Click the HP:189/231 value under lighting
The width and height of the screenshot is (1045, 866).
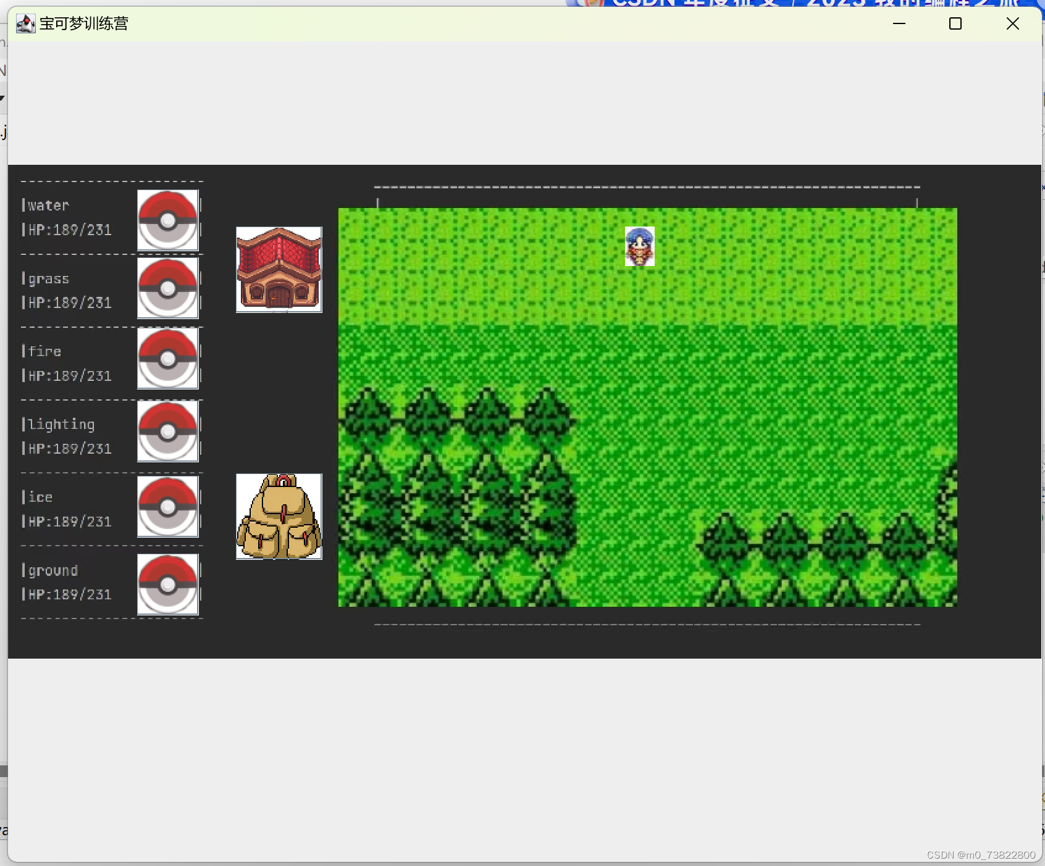coord(70,449)
